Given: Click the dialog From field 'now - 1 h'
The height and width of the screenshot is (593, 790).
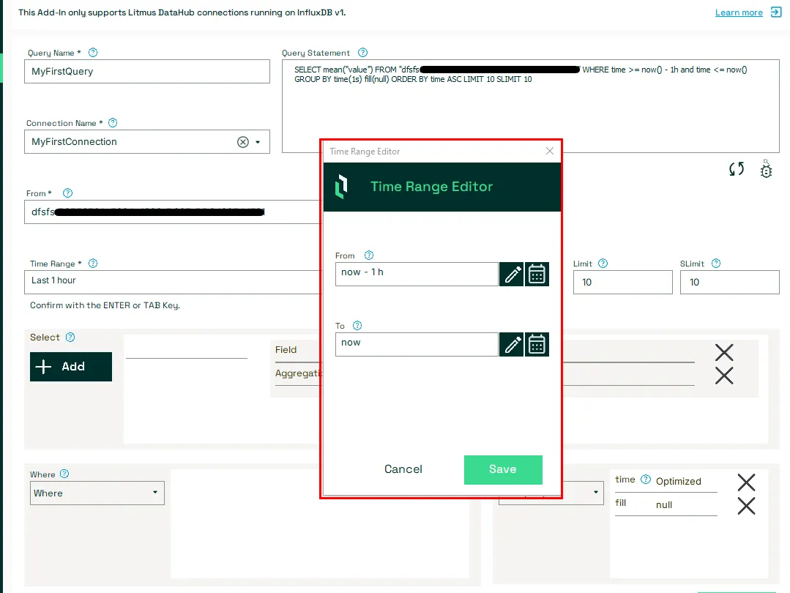Looking at the screenshot, I should [417, 274].
